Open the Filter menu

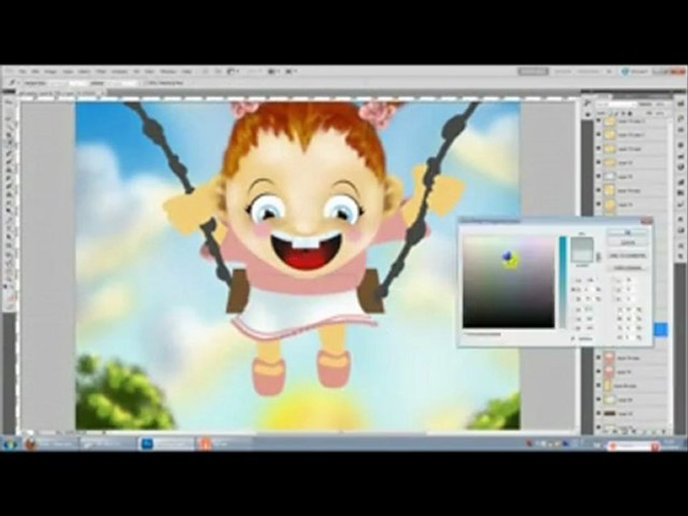tap(101, 71)
